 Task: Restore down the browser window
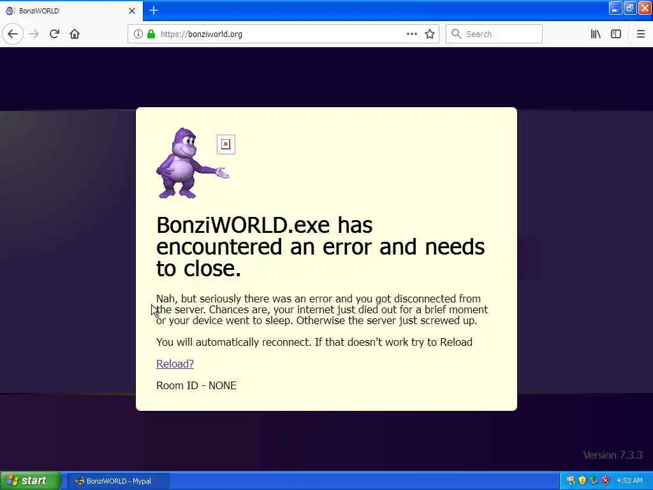click(x=630, y=8)
